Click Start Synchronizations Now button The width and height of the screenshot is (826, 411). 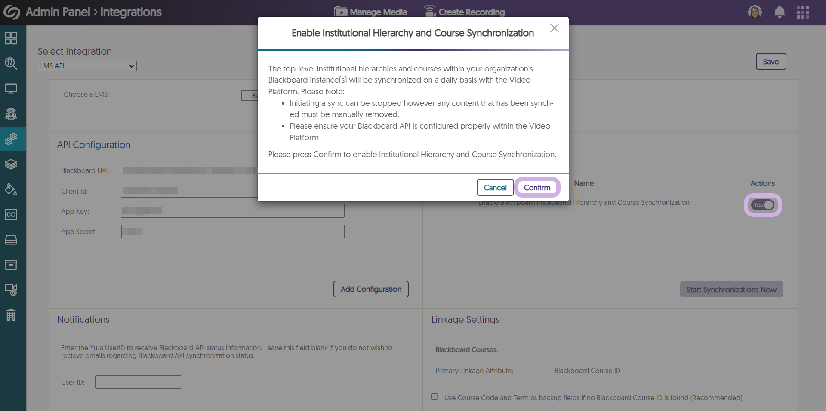(731, 290)
